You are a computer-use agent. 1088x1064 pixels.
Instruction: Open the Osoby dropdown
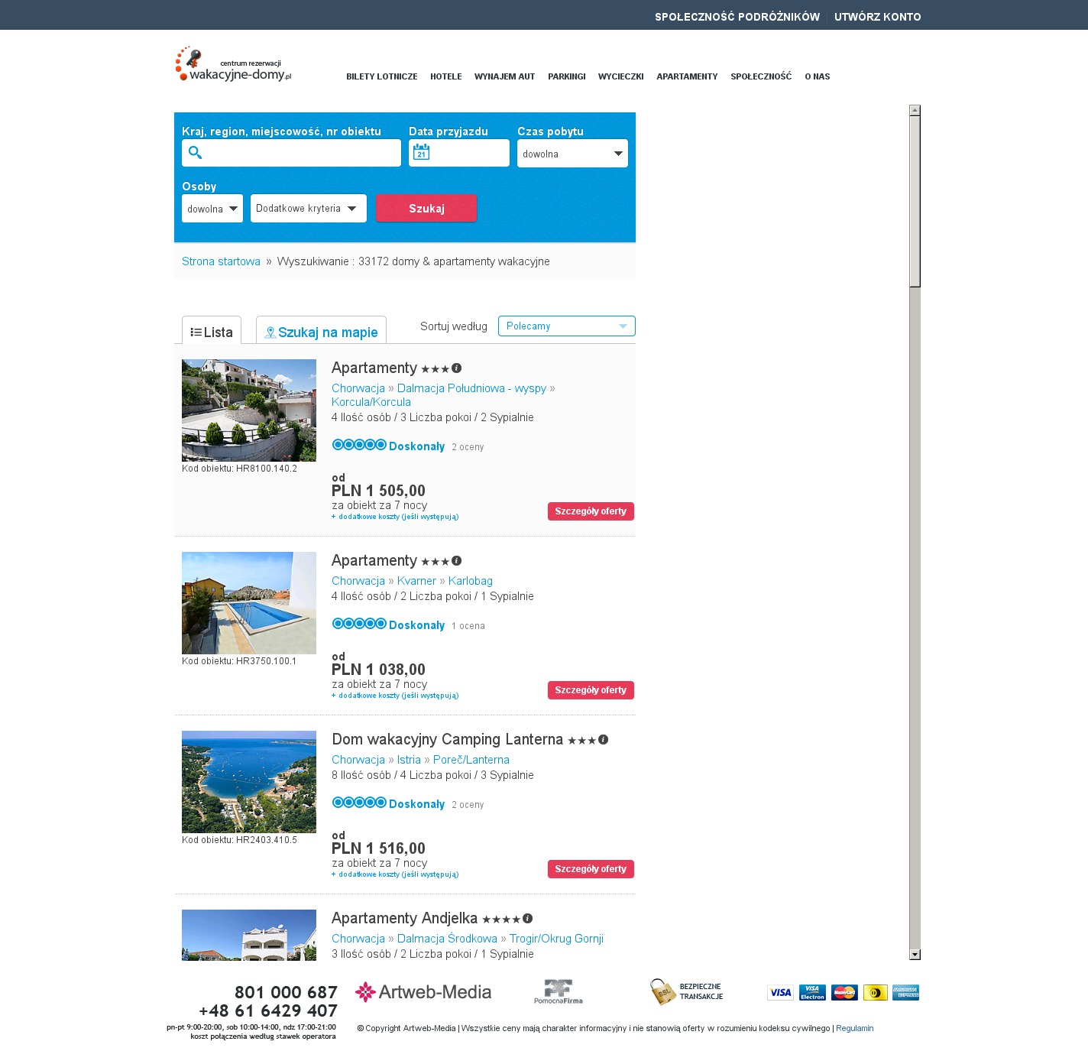pyautogui.click(x=212, y=209)
